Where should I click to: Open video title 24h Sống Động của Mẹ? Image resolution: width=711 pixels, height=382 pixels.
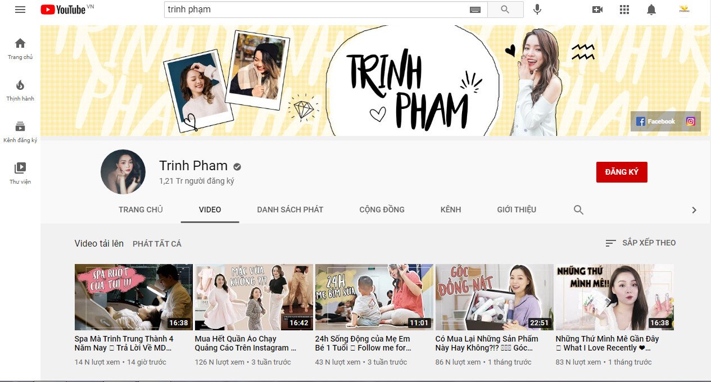364,343
